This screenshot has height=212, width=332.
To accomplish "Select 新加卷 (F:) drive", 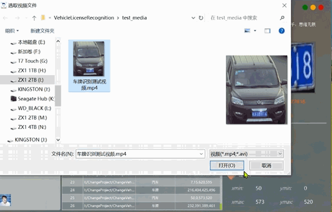I will click(x=29, y=52).
